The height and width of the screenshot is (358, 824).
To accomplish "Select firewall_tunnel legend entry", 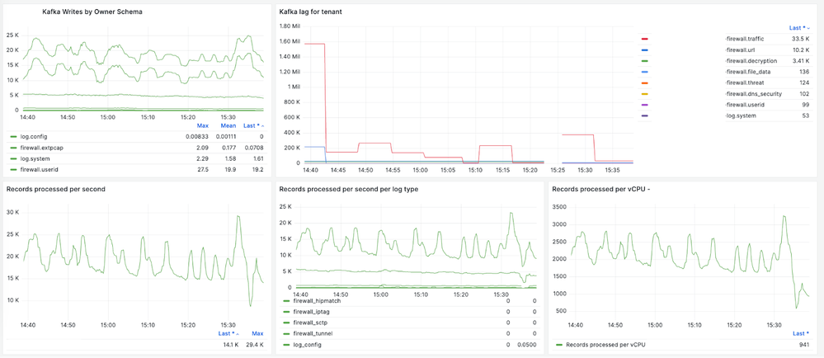I will [314, 333].
